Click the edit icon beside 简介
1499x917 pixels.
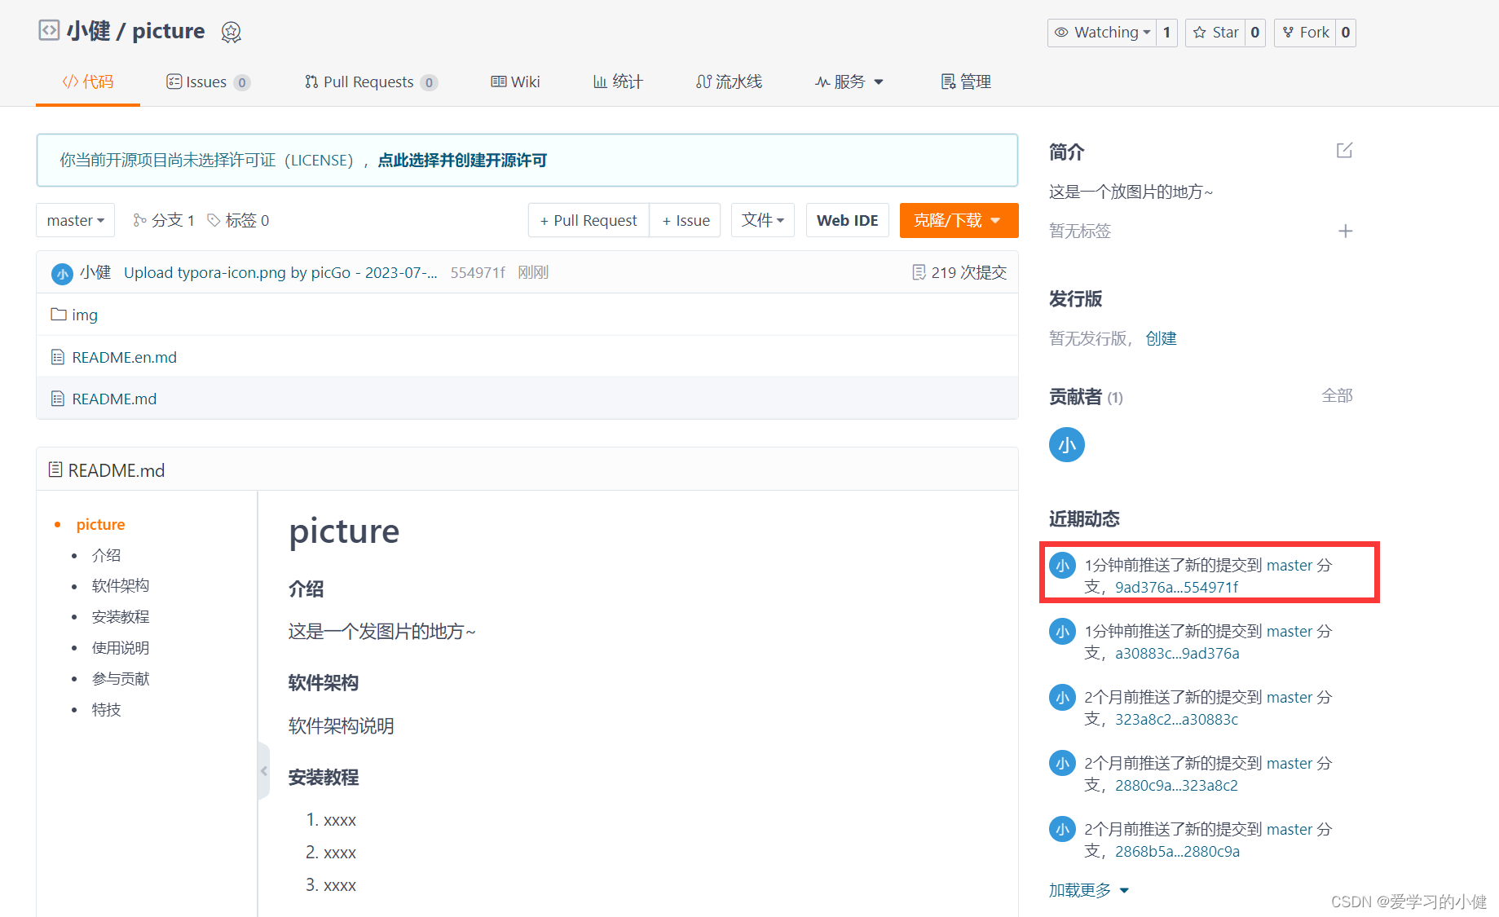(x=1344, y=151)
